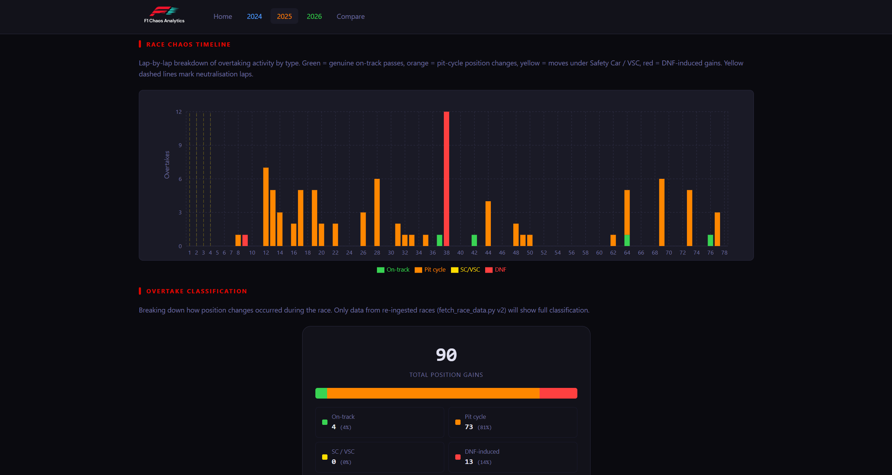Click the red dot beside DNF-induced stat
This screenshot has height=475, width=892.
(x=457, y=457)
